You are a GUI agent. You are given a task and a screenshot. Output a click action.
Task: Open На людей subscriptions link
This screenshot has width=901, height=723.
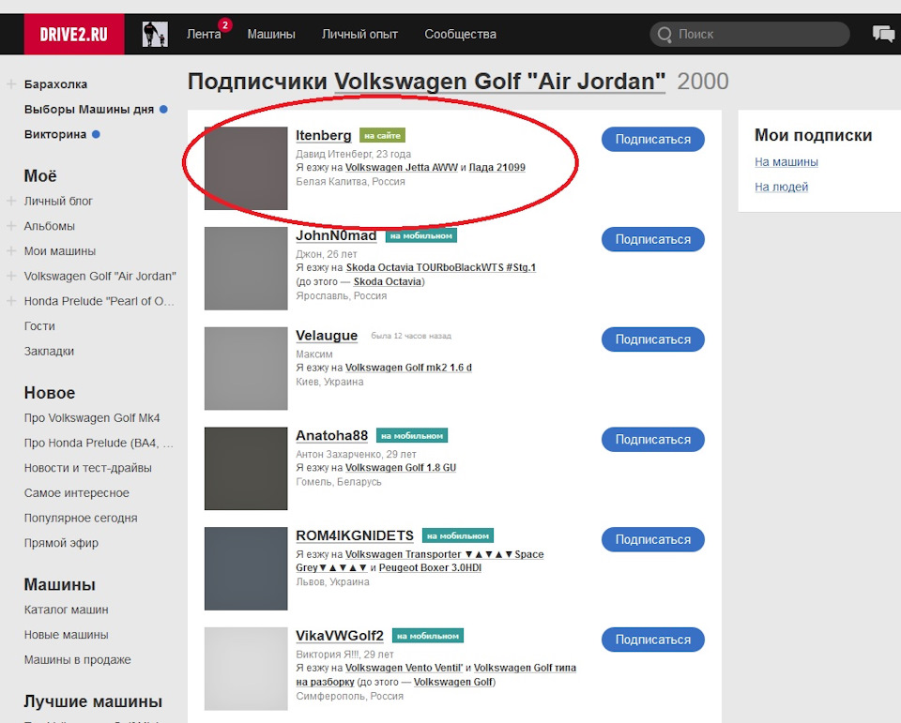coord(781,187)
